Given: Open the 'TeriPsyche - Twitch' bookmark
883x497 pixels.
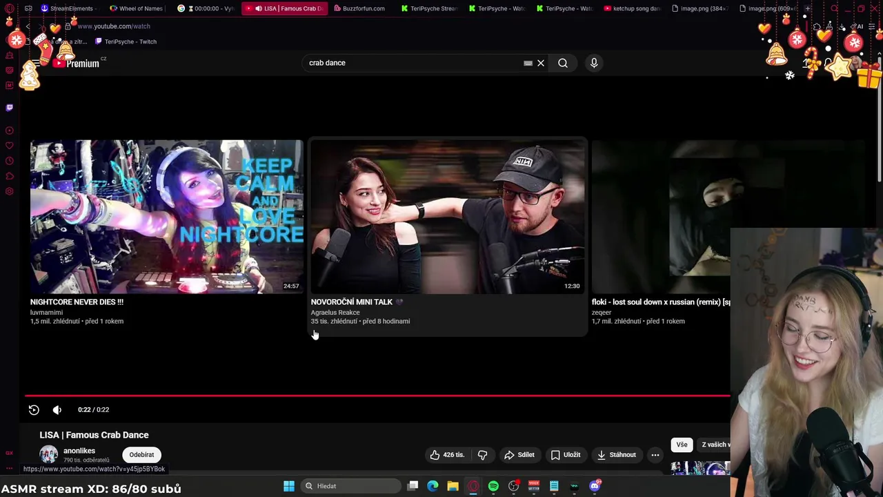Looking at the screenshot, I should tap(126, 41).
